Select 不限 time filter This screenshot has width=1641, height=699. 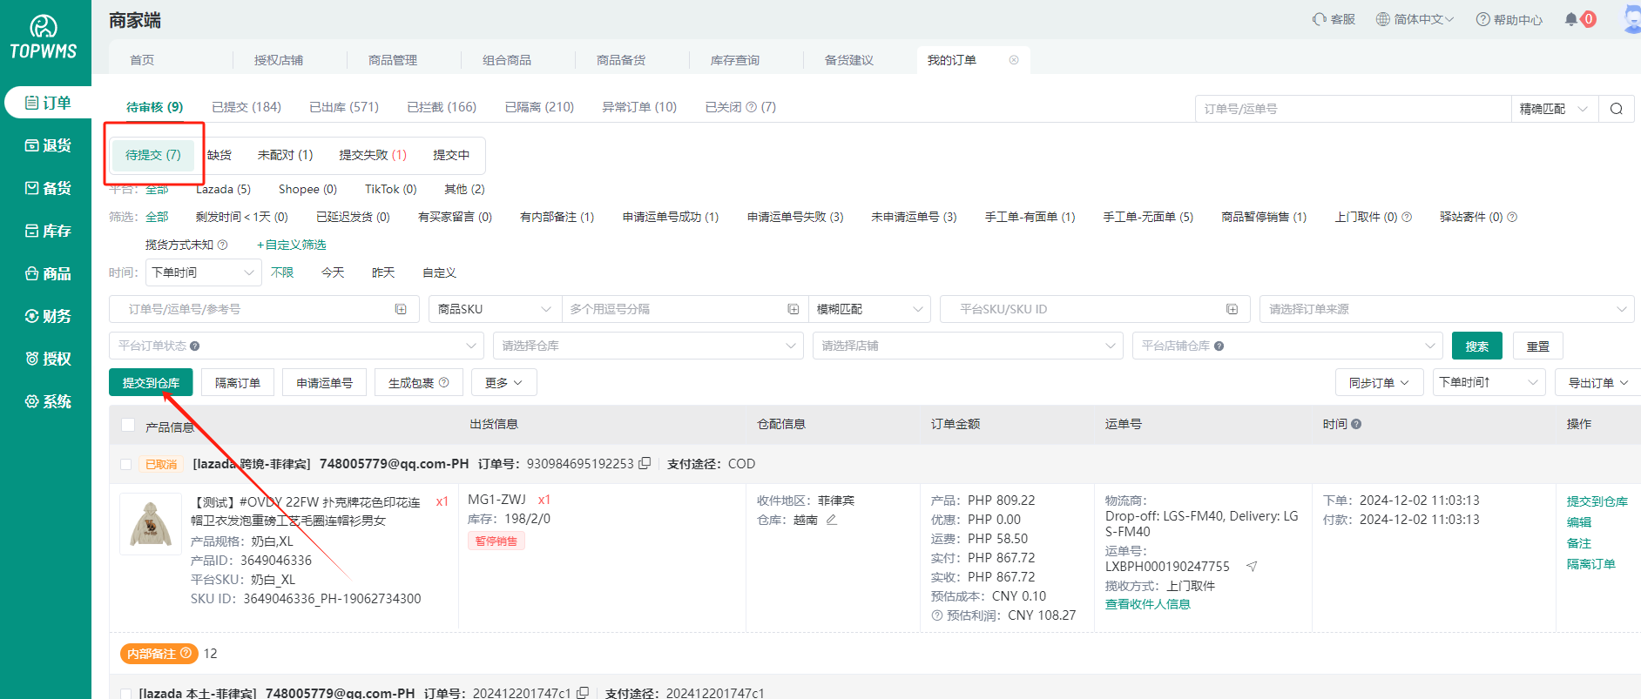pyautogui.click(x=282, y=272)
